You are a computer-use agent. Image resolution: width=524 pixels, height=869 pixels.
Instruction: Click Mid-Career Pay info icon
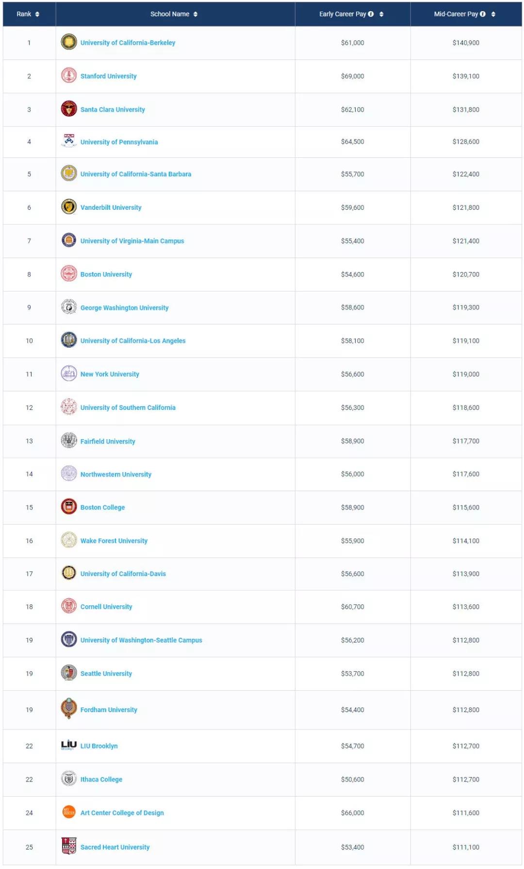483,14
